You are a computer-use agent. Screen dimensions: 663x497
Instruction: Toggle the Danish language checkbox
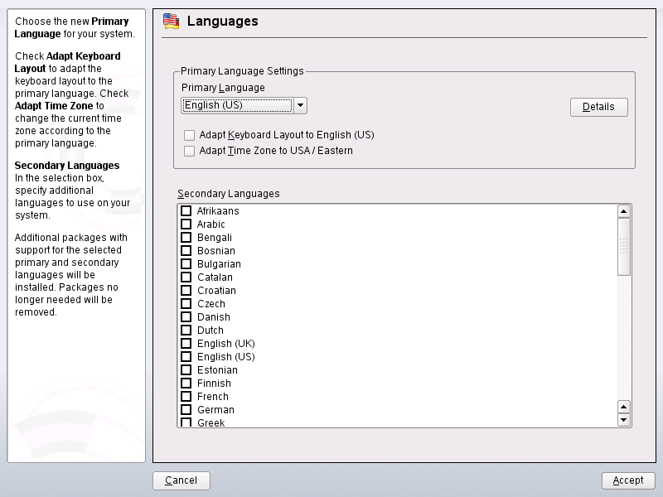[x=186, y=317]
